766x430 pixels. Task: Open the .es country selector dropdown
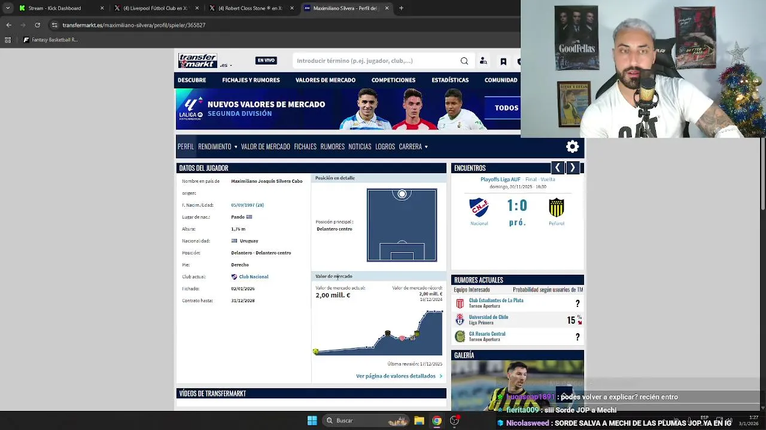click(x=226, y=65)
